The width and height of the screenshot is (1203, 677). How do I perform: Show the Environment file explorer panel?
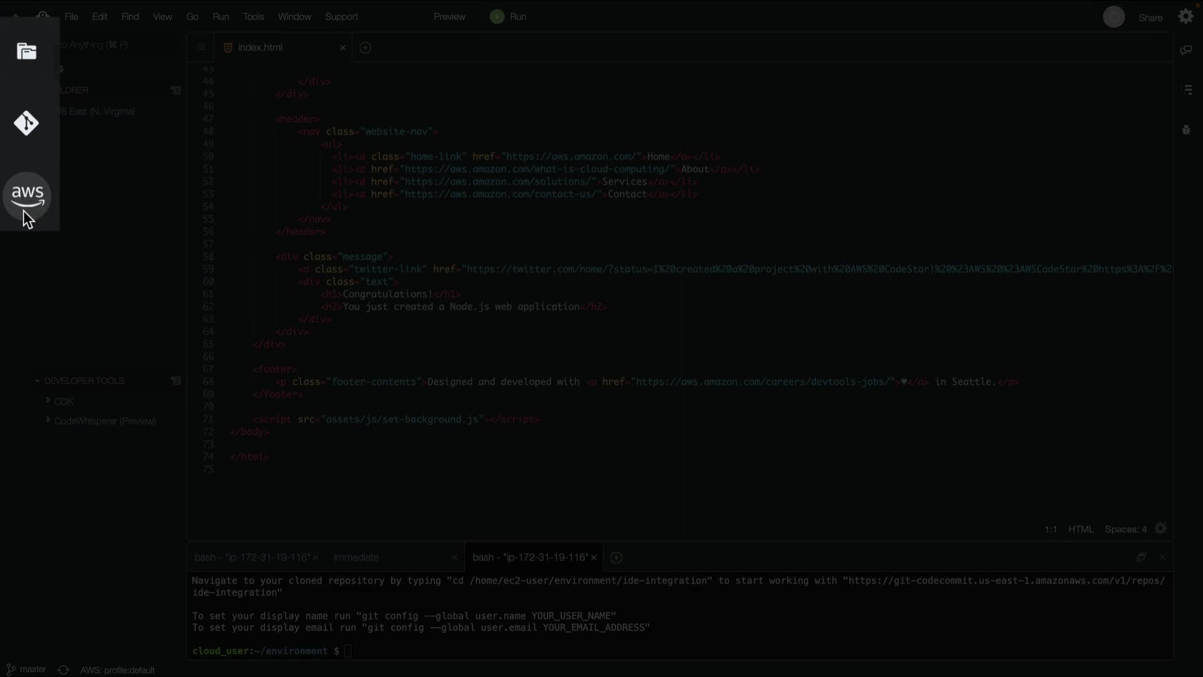tap(26, 51)
